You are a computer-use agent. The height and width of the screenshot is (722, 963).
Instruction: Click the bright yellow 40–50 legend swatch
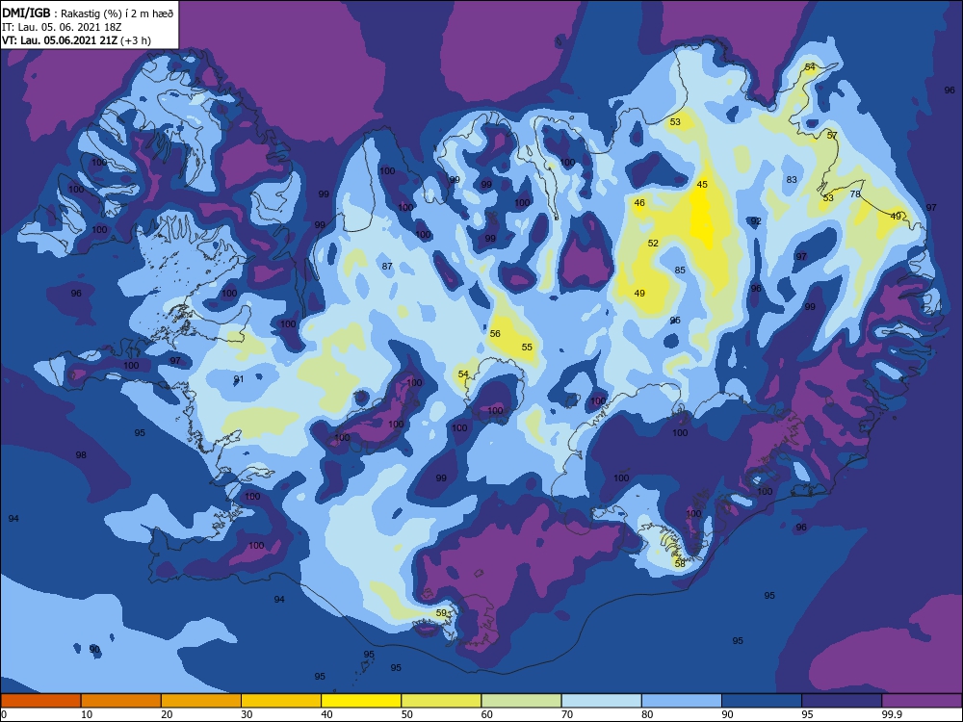[x=361, y=701]
